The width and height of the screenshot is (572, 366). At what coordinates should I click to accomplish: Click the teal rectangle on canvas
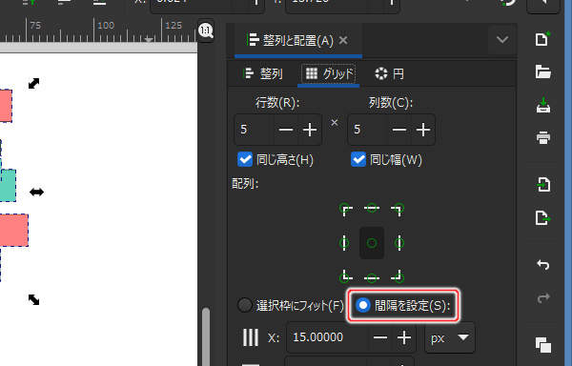(x=8, y=186)
